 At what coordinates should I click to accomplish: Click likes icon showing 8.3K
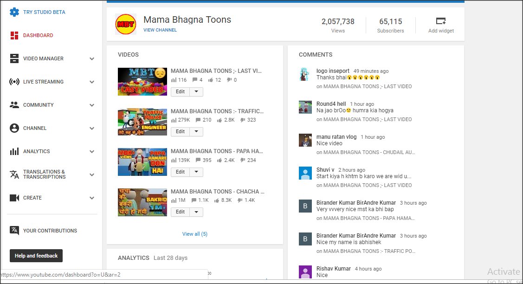pos(216,200)
